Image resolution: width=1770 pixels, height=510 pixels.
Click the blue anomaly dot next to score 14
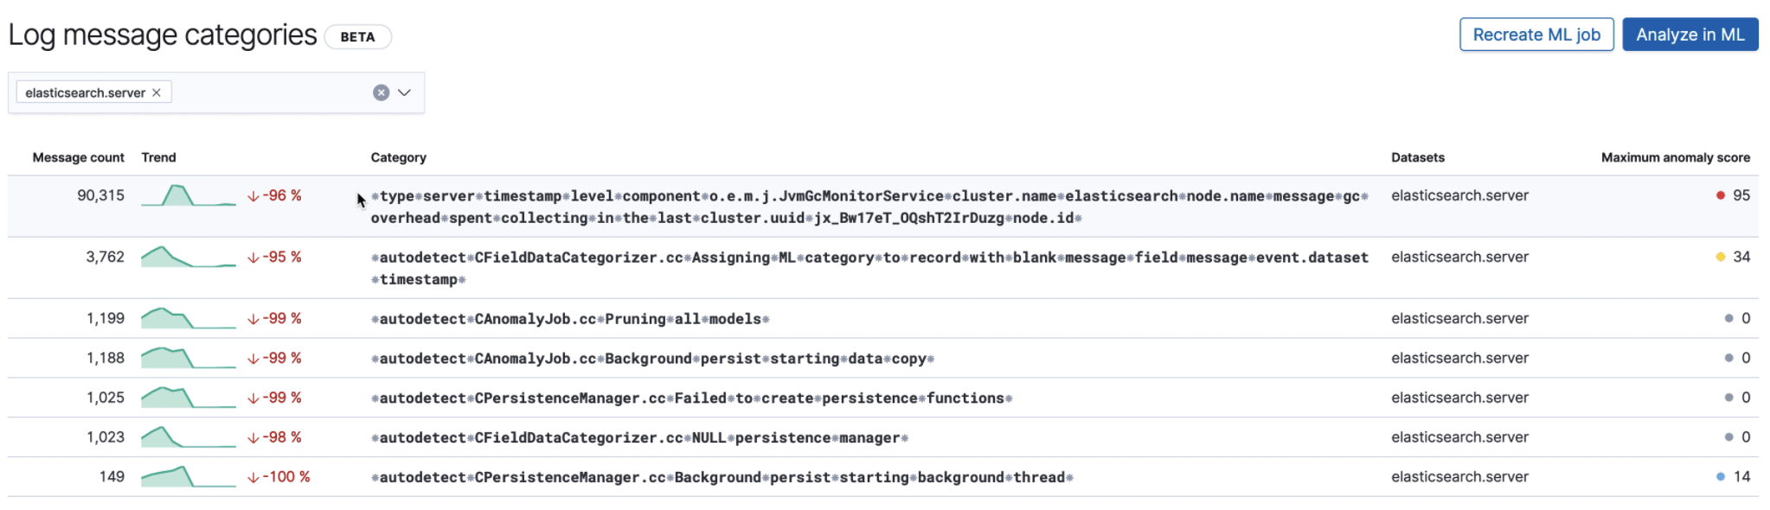(x=1721, y=476)
